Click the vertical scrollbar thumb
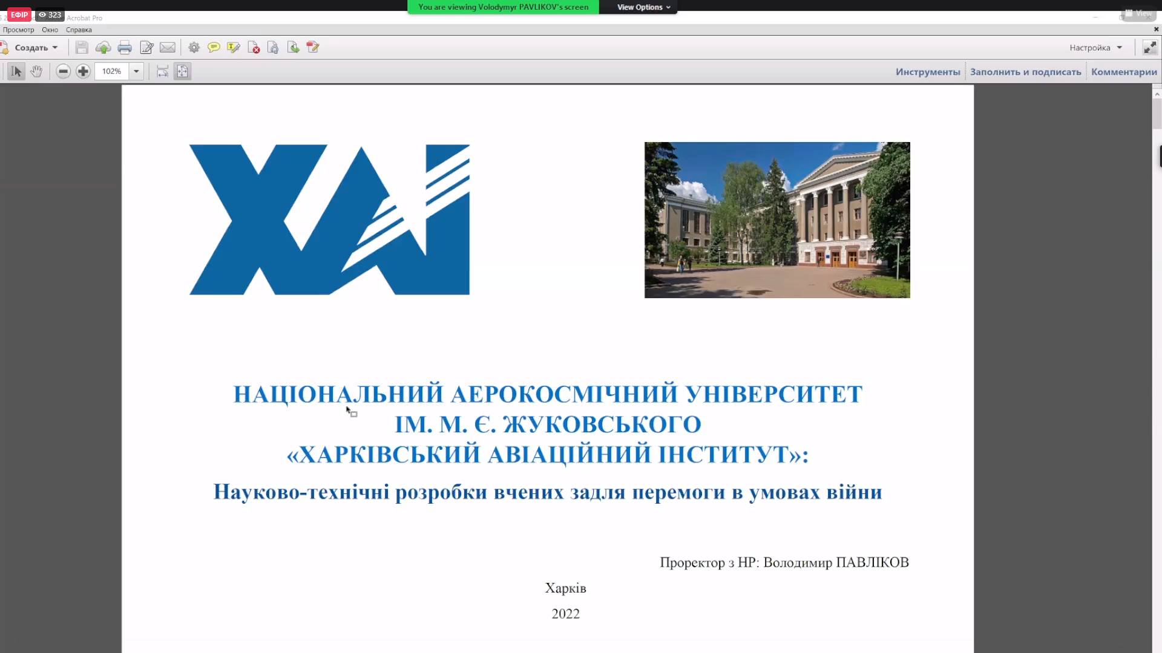The height and width of the screenshot is (653, 1162). 1157,114
